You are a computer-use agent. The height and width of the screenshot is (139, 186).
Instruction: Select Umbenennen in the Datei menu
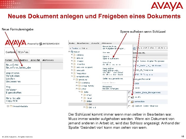click(13, 82)
